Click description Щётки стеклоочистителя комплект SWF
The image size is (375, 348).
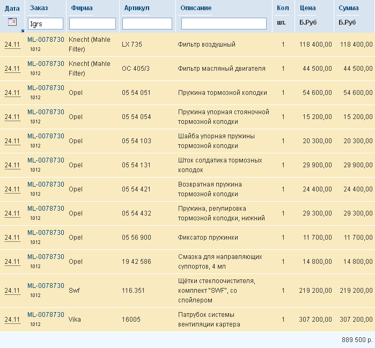[x=217, y=291]
